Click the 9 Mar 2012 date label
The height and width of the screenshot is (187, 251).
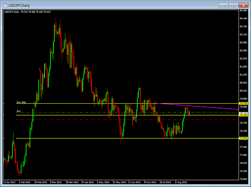tap(56, 182)
